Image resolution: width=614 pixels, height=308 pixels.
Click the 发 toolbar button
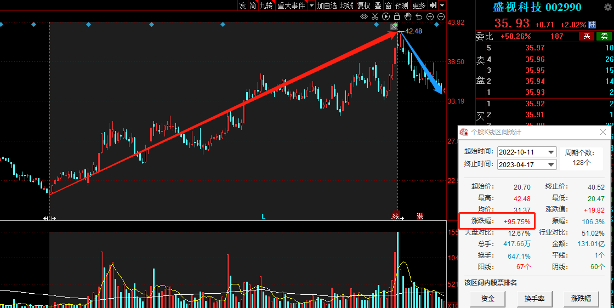[x=242, y=5]
